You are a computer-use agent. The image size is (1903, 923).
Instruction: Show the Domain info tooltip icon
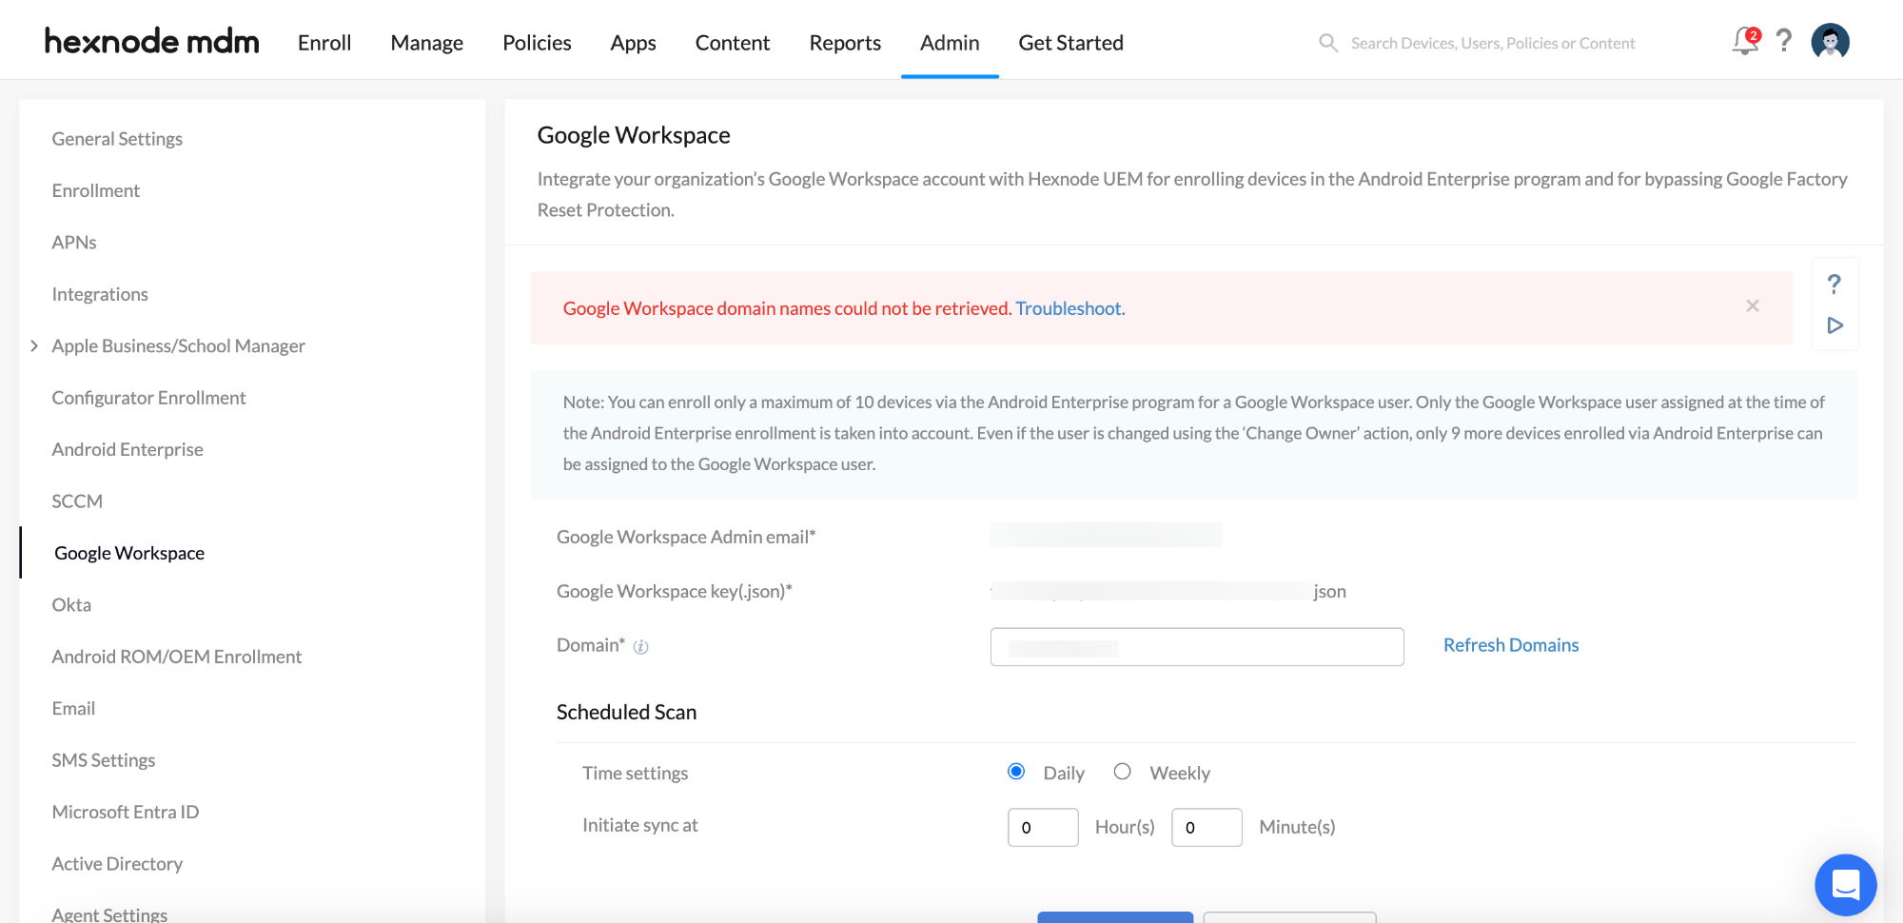coord(641,647)
